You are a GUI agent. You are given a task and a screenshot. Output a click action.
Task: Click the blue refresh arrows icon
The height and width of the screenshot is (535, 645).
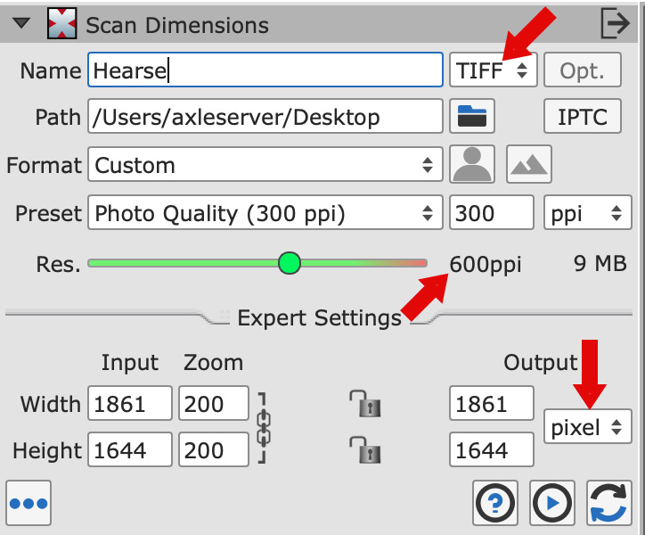point(609,503)
